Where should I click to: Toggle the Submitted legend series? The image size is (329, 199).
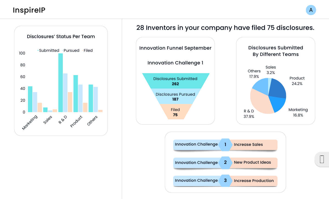point(49,50)
